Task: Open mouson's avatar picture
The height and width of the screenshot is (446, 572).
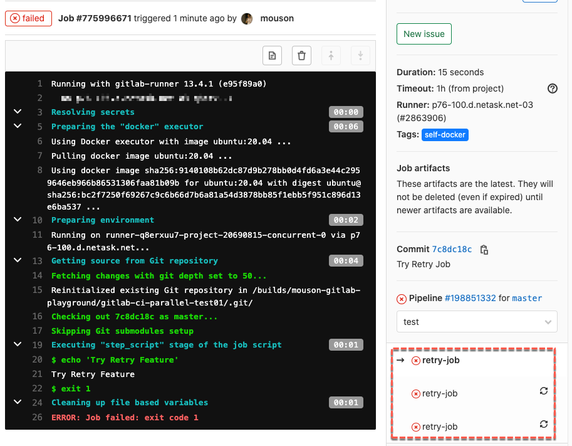Action: pyautogui.click(x=247, y=19)
